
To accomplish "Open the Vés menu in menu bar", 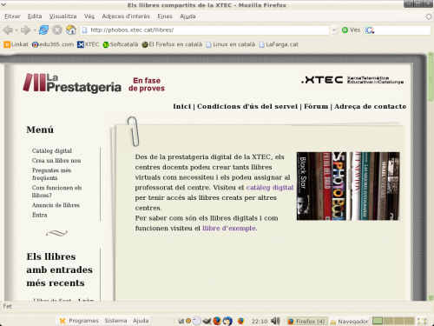I will pos(89,17).
